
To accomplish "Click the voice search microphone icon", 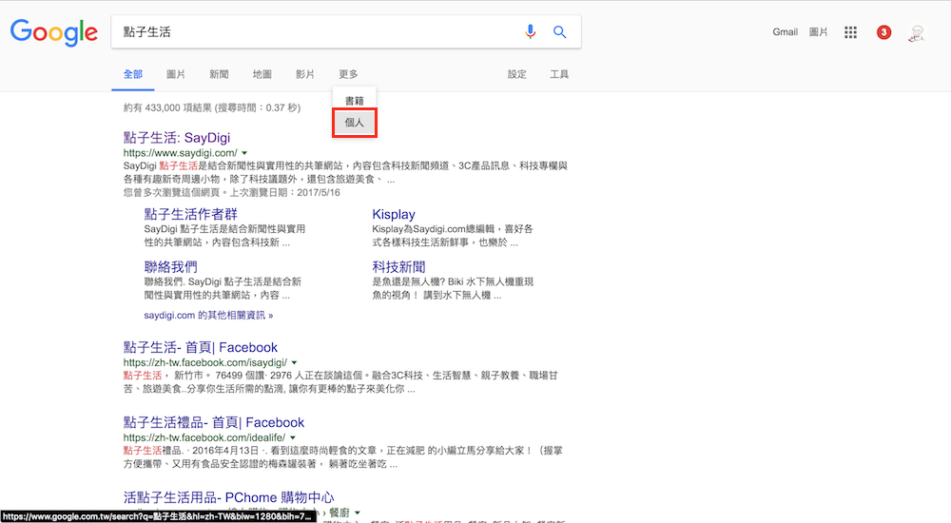I will [531, 32].
